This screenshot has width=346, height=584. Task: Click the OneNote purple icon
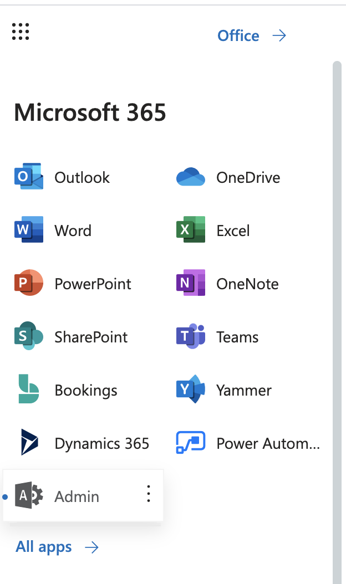(x=190, y=284)
